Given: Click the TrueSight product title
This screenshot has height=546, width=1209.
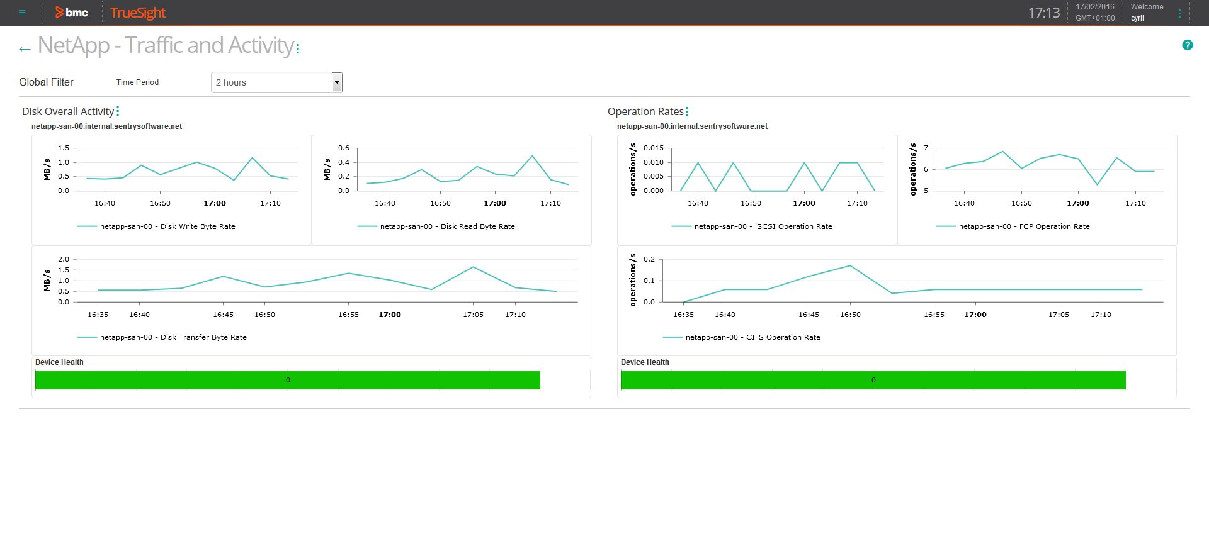Looking at the screenshot, I should click(x=138, y=13).
